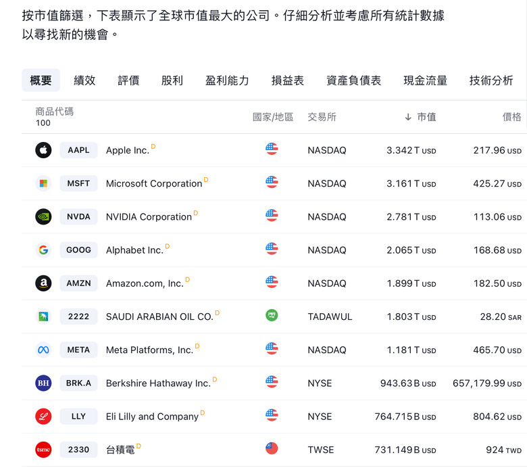Click the 國家/地區 column header
The width and height of the screenshot is (527, 468).
pyautogui.click(x=273, y=117)
